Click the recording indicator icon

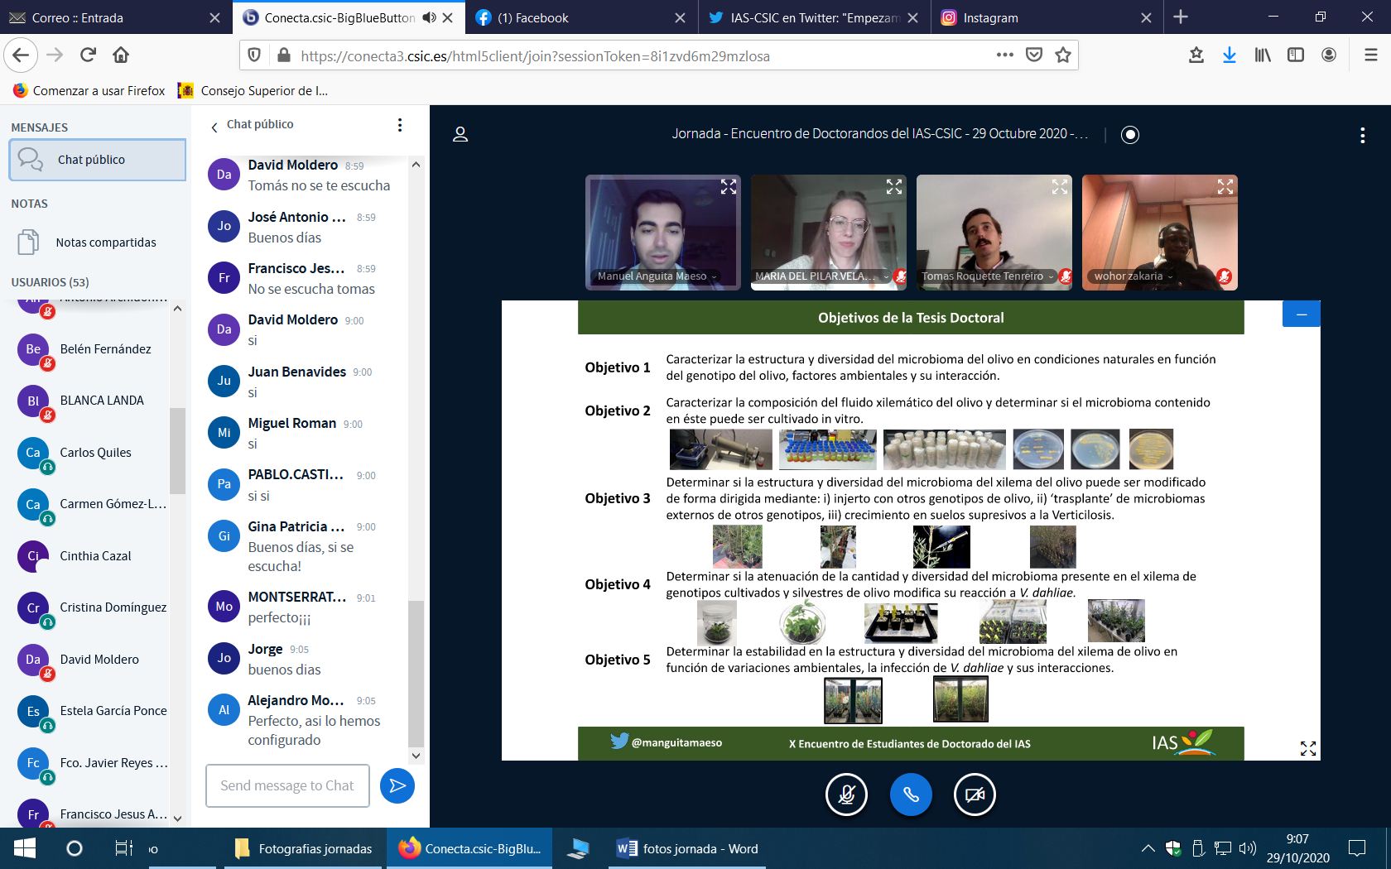(x=1130, y=134)
